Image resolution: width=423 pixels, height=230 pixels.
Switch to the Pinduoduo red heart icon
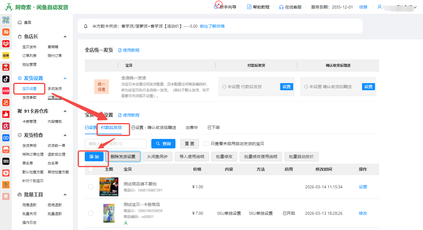point(6,44)
